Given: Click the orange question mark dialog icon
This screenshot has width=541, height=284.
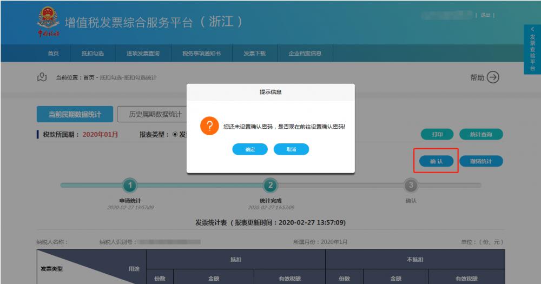Looking at the screenshot, I should (209, 126).
